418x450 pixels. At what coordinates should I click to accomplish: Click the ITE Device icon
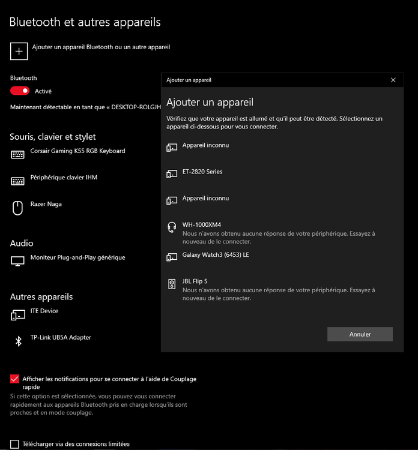[17, 314]
